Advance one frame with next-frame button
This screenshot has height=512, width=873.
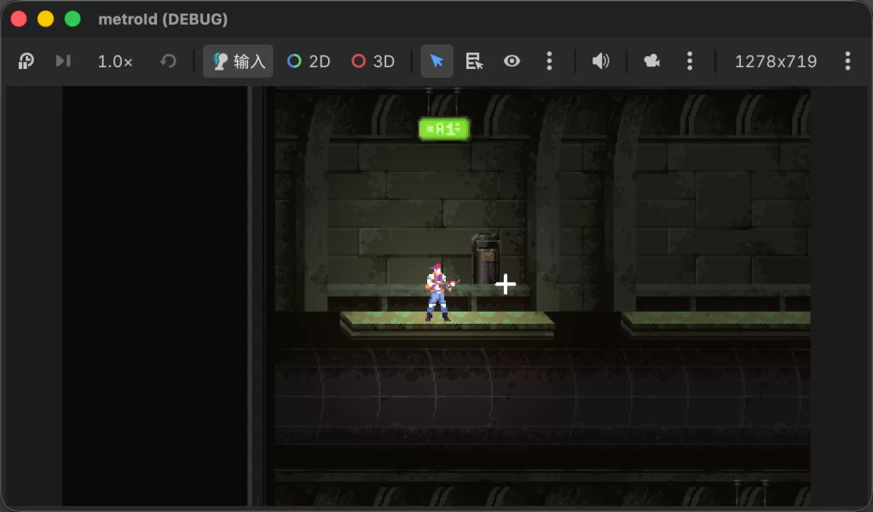click(x=63, y=60)
